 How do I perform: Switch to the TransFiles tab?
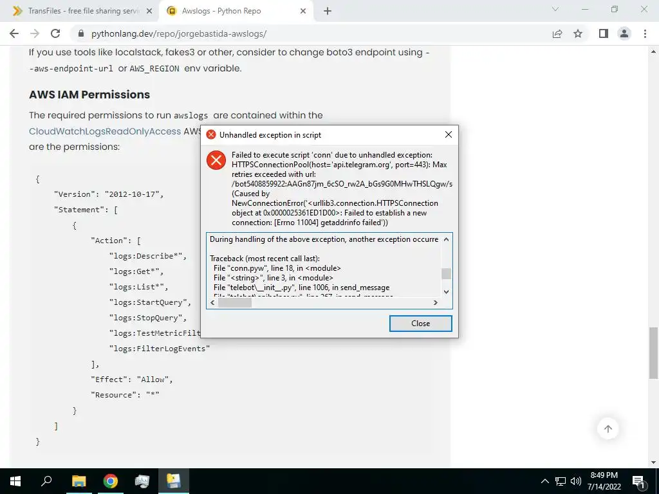(82, 12)
